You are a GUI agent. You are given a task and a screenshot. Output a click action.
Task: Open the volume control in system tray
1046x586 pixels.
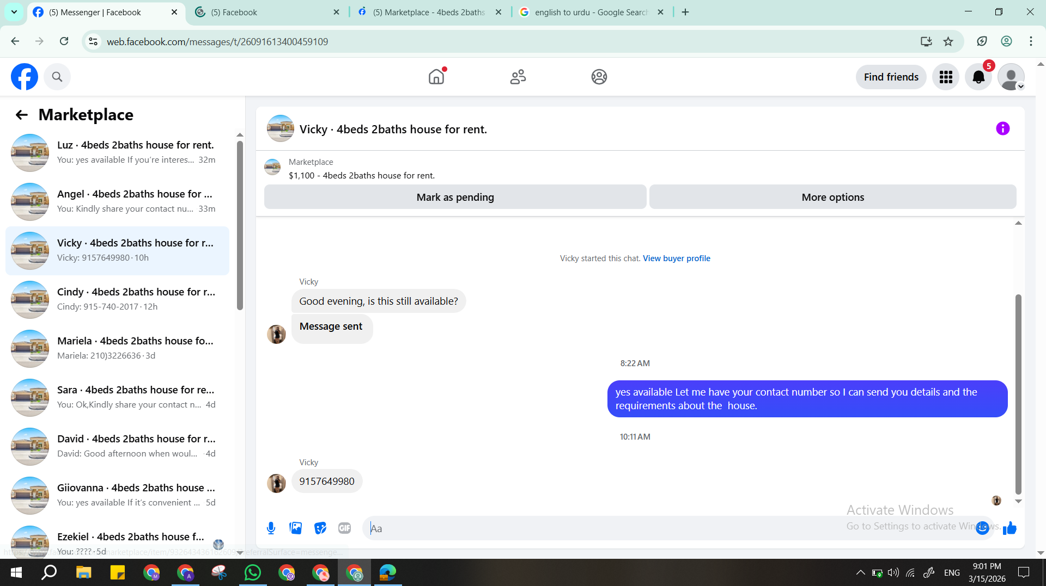tap(893, 572)
